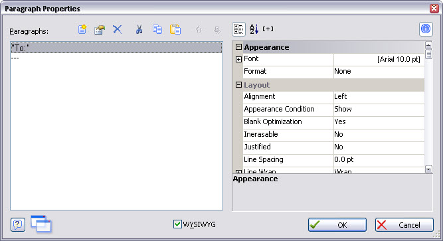Select the Justified property label

pyautogui.click(x=258, y=147)
